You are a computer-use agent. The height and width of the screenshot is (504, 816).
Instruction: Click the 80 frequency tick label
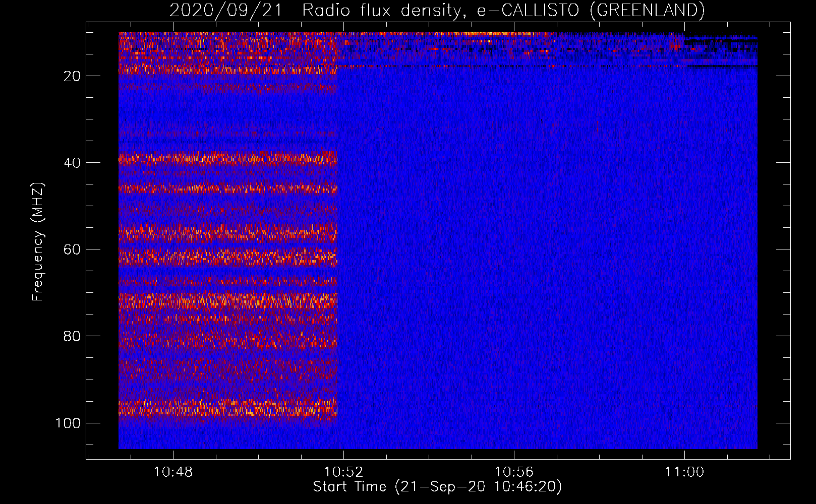click(72, 336)
